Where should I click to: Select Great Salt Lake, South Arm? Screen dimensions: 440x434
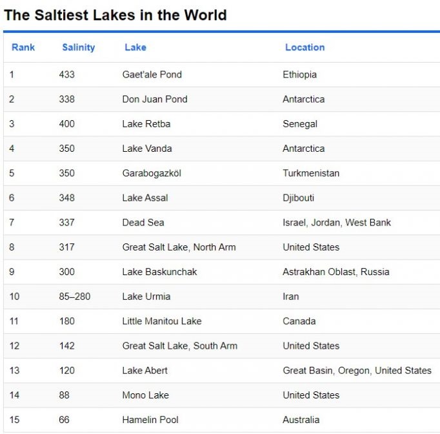[179, 346]
